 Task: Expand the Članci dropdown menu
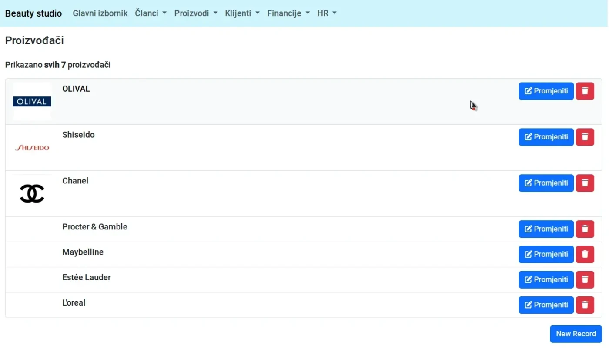point(151,13)
